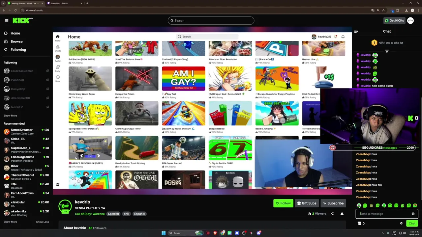
Task: Open recommended channel UnrealDreamer
Action: point(26,132)
